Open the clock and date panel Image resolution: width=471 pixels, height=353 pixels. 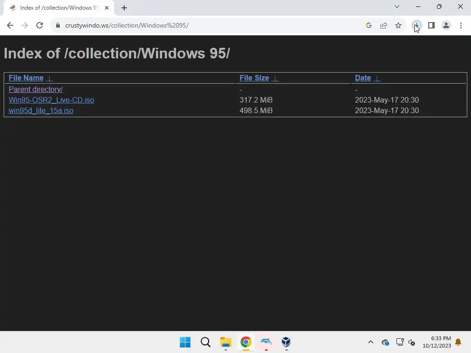pyautogui.click(x=437, y=342)
